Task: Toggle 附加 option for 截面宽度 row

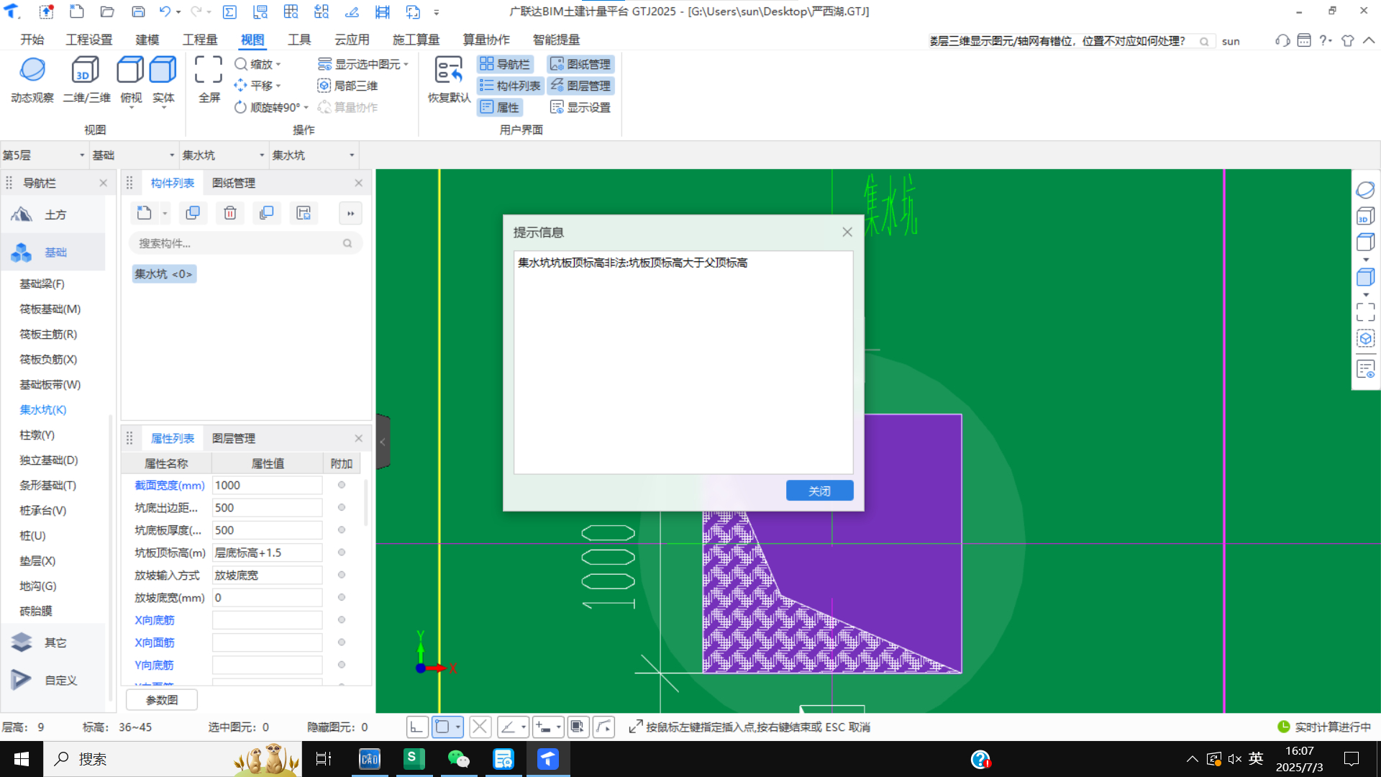Action: (x=342, y=485)
